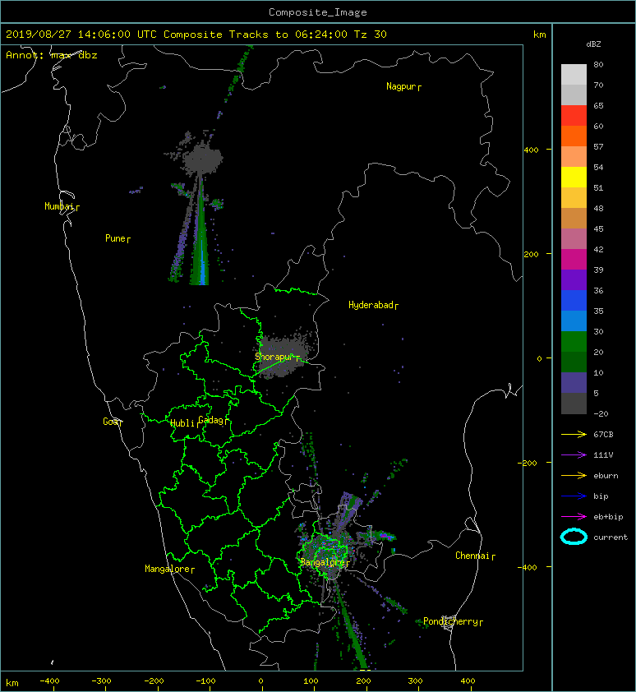Image resolution: width=636 pixels, height=692 pixels.
Task: Click the 54 value on dBZ scale
Action: click(598, 168)
